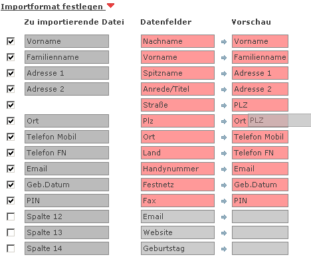
Task: Enable the Spalte 12 checkbox
Action: coord(11,216)
